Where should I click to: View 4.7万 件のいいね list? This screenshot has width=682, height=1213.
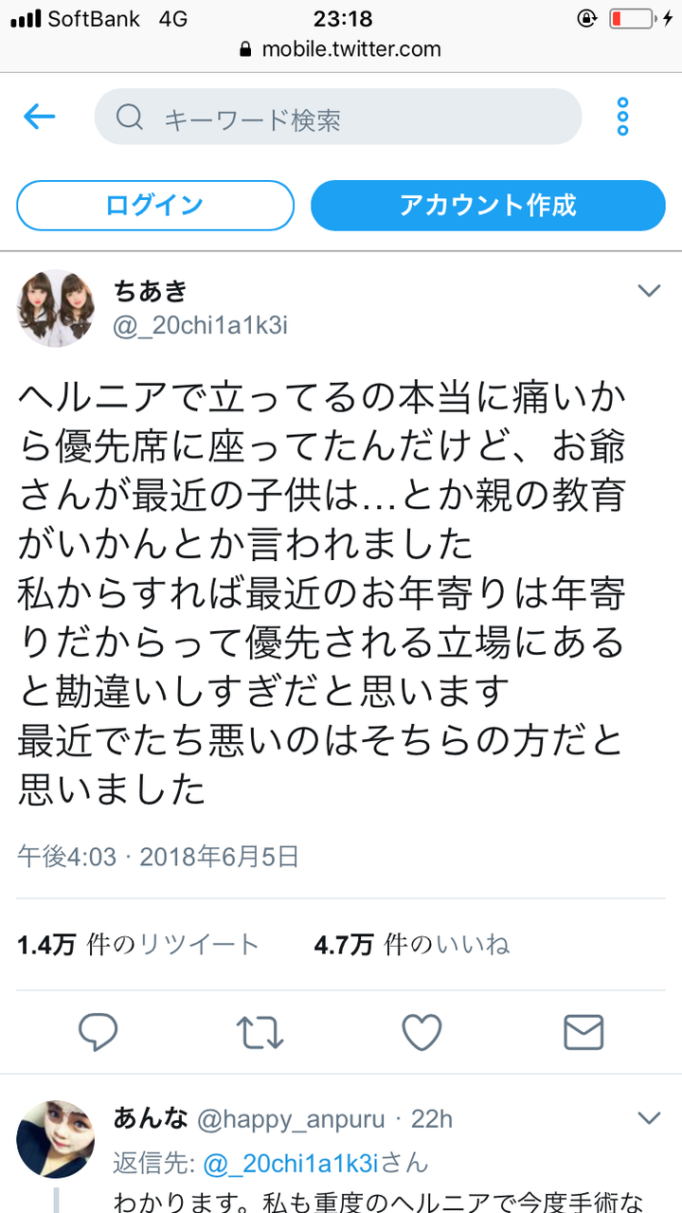pyautogui.click(x=412, y=944)
